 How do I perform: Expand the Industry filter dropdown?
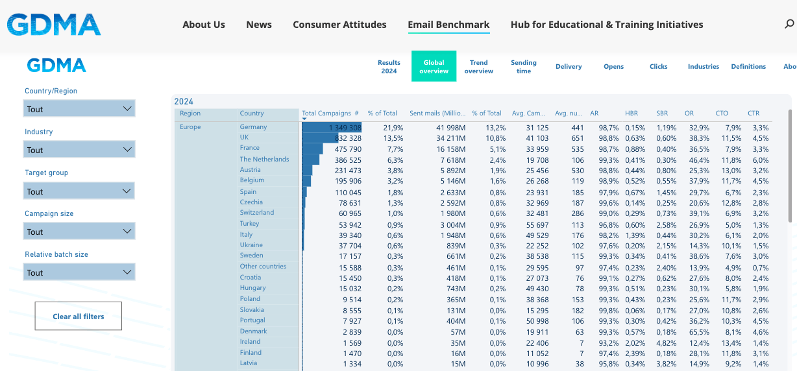pyautogui.click(x=79, y=150)
